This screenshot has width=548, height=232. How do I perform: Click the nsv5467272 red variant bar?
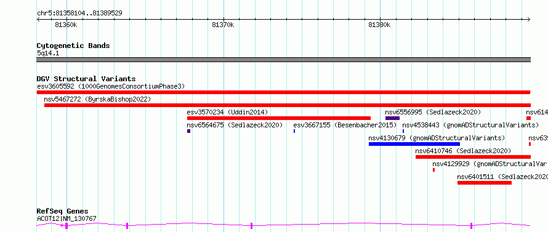point(288,105)
